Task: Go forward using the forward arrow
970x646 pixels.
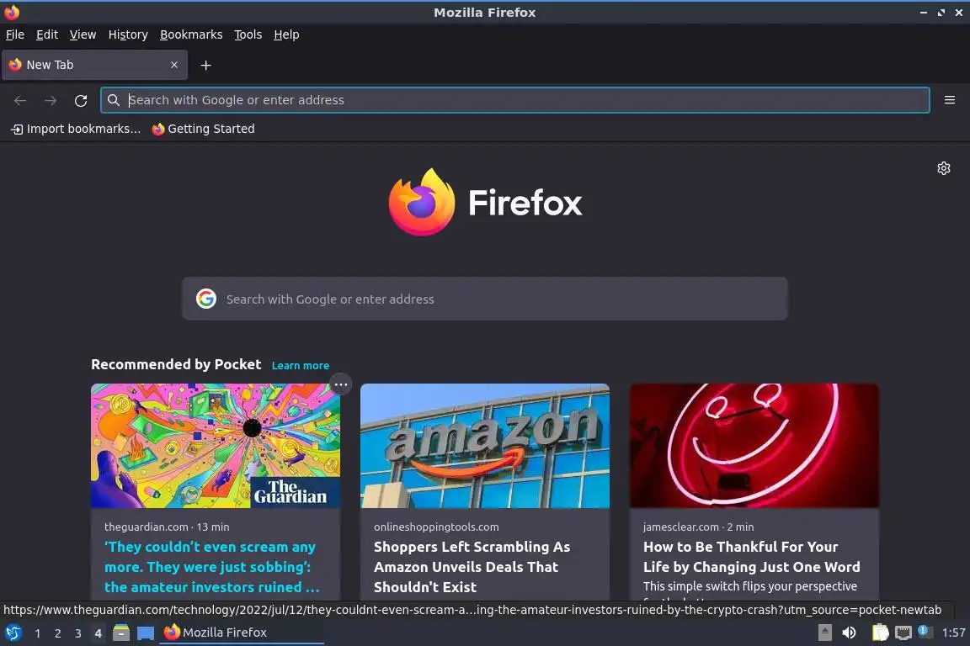Action: pyautogui.click(x=51, y=100)
